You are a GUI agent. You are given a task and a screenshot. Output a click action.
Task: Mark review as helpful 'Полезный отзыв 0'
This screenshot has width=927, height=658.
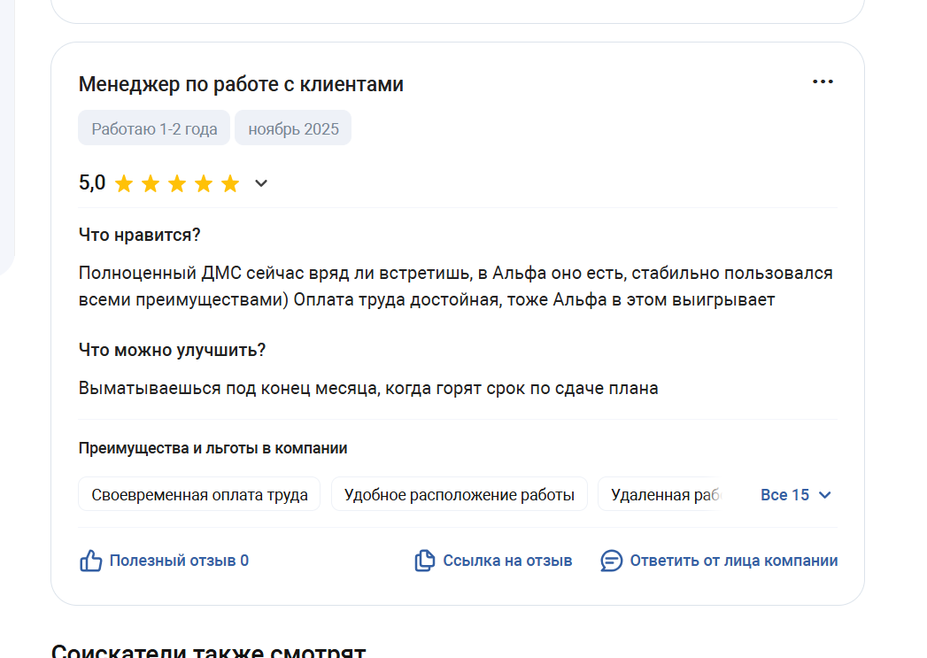179,561
